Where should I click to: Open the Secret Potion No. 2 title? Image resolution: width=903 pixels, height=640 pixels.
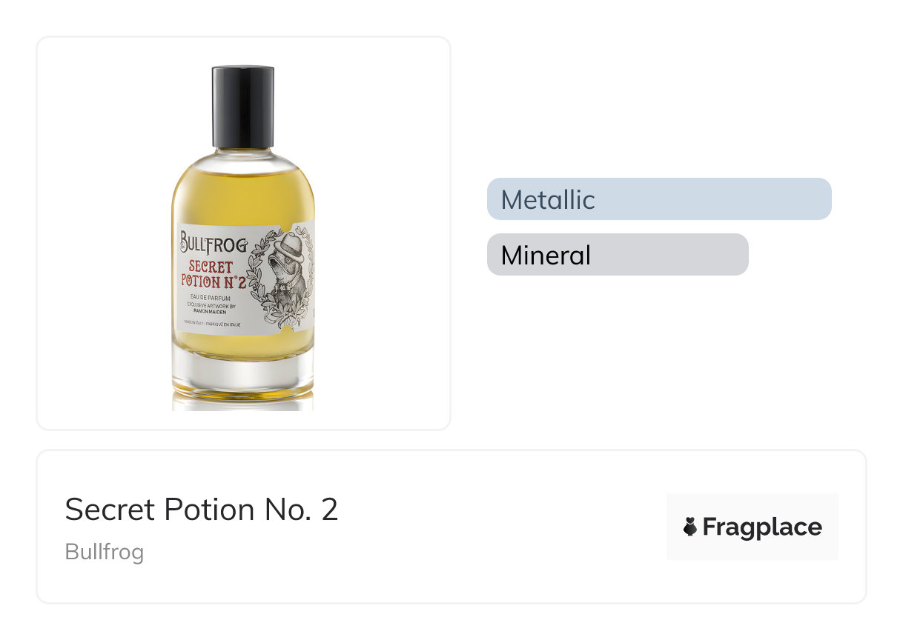(x=202, y=510)
